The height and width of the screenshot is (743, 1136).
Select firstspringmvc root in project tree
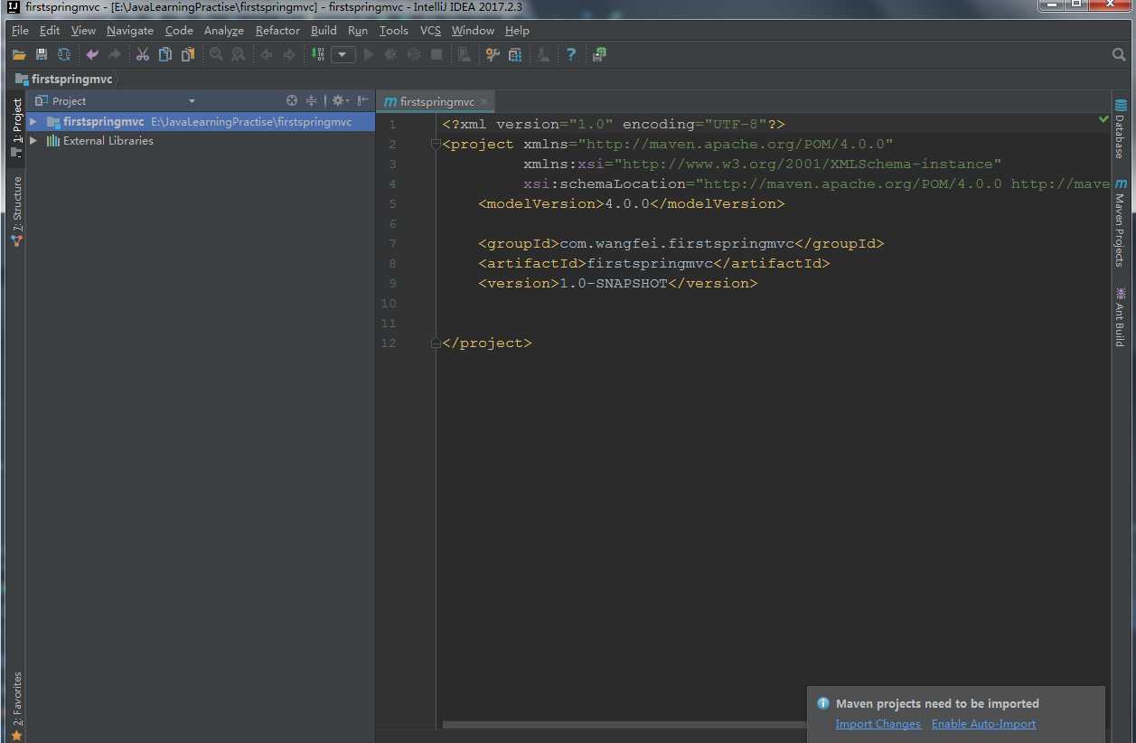coord(103,121)
